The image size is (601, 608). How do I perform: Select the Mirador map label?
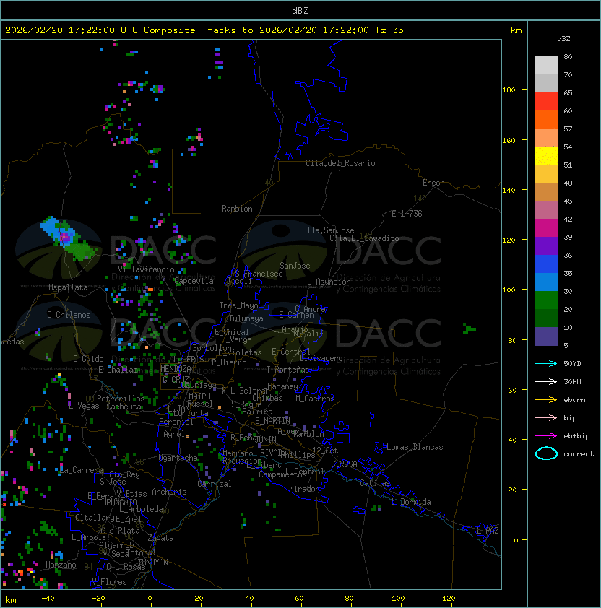tap(304, 489)
